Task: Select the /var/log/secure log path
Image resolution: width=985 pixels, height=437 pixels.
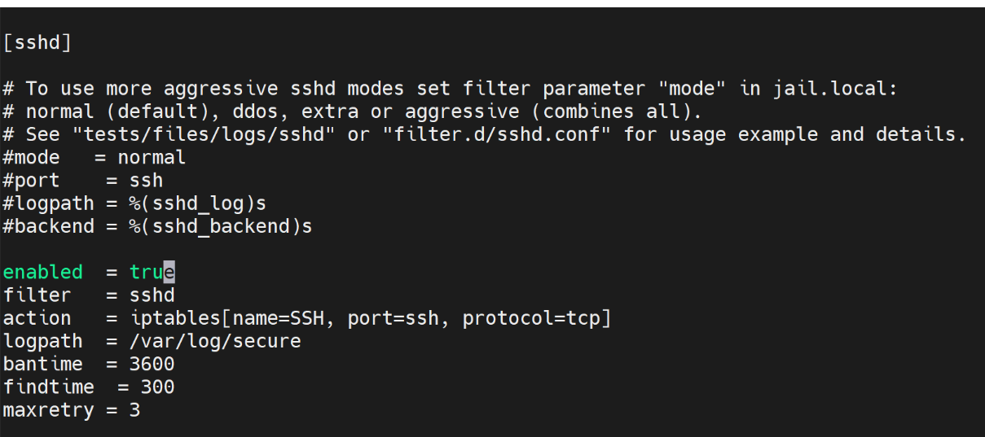Action: point(215,341)
